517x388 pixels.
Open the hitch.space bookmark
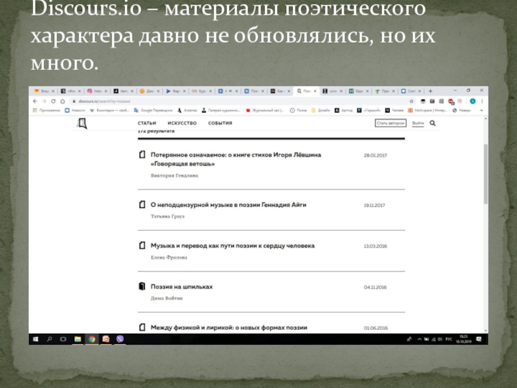tap(428, 110)
